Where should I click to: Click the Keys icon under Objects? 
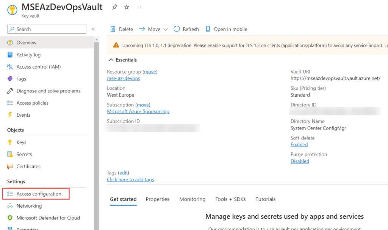pyautogui.click(x=10, y=142)
